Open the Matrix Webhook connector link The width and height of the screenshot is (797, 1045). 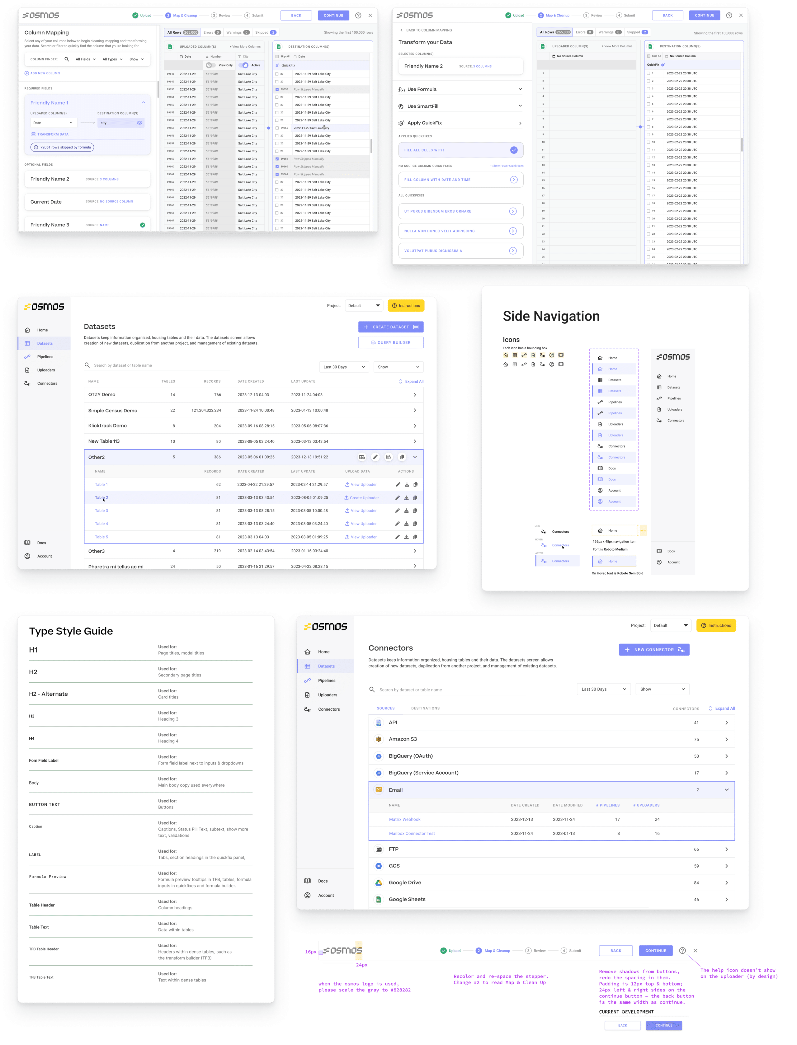404,819
